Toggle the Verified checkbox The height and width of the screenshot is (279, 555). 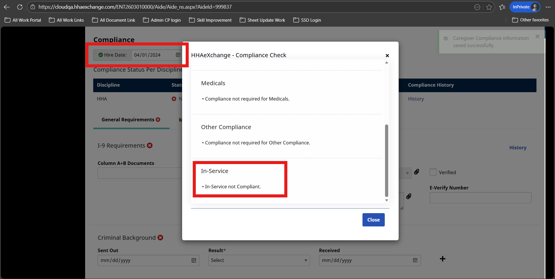point(433,172)
